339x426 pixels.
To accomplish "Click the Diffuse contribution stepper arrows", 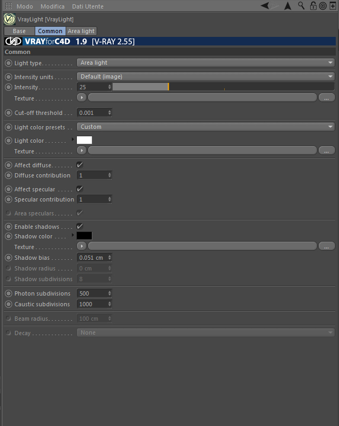I will coord(109,175).
